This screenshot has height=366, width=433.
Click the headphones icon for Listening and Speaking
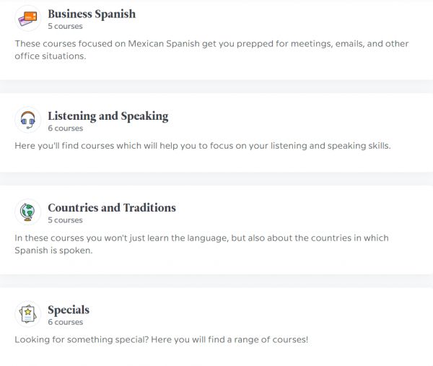pyautogui.click(x=28, y=120)
